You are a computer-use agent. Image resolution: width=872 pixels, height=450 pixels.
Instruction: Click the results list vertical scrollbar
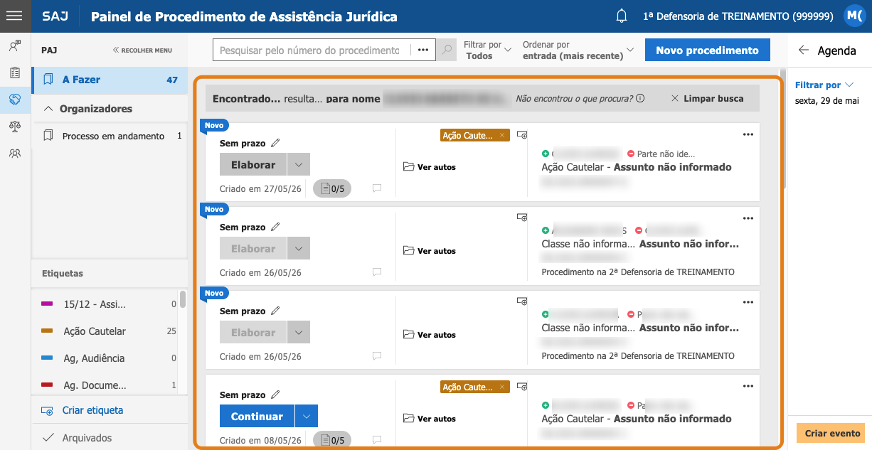(783, 128)
